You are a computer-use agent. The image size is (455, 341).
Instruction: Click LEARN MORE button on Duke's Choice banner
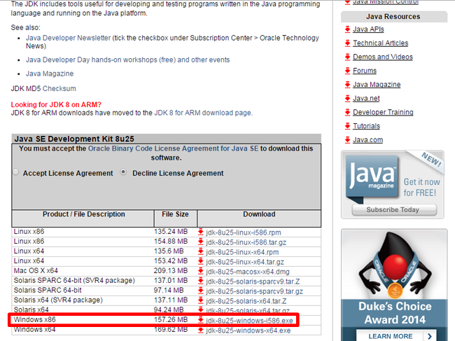pos(396,336)
